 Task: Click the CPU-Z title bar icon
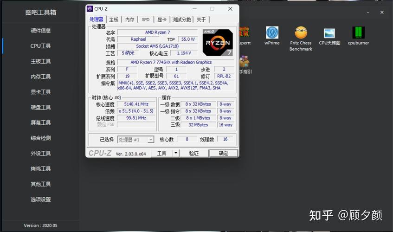tap(90, 9)
